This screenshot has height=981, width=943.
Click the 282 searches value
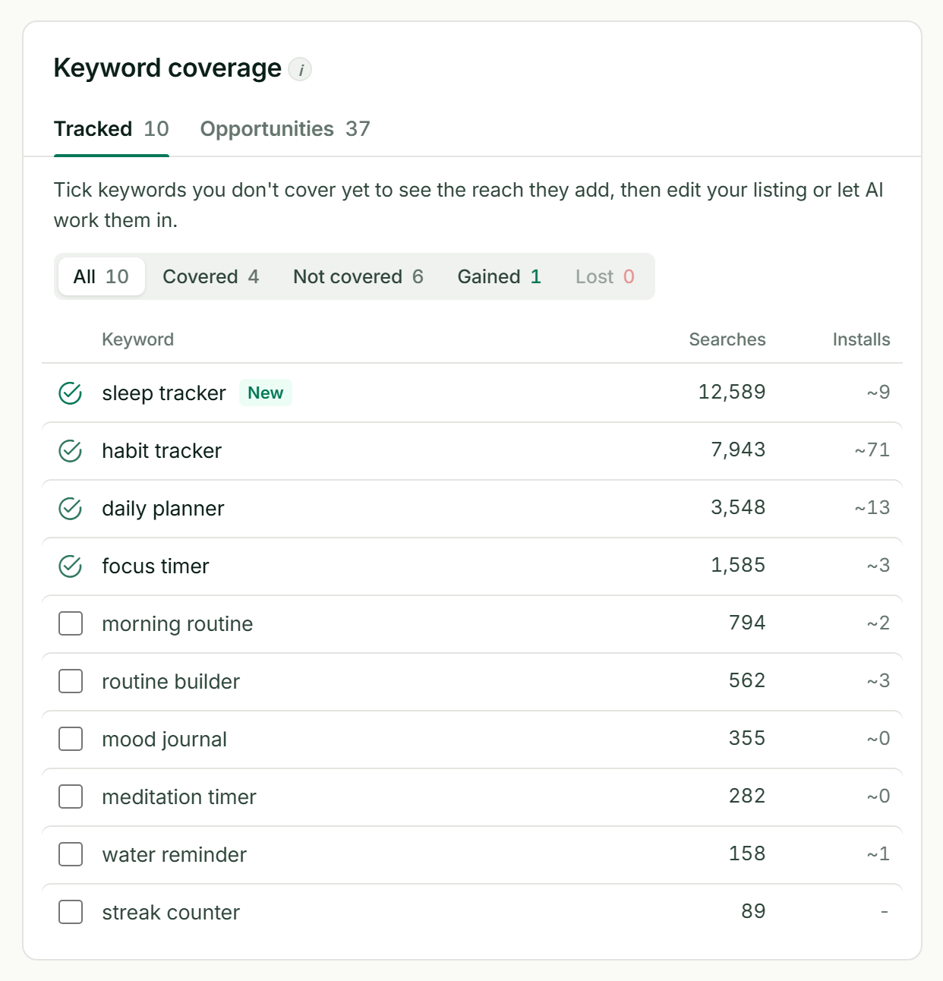(x=747, y=796)
